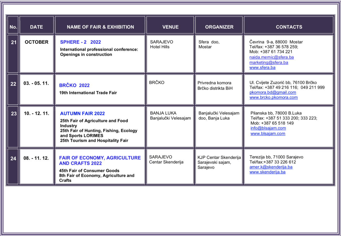Open the www.blsajam.com website link

(268, 133)
